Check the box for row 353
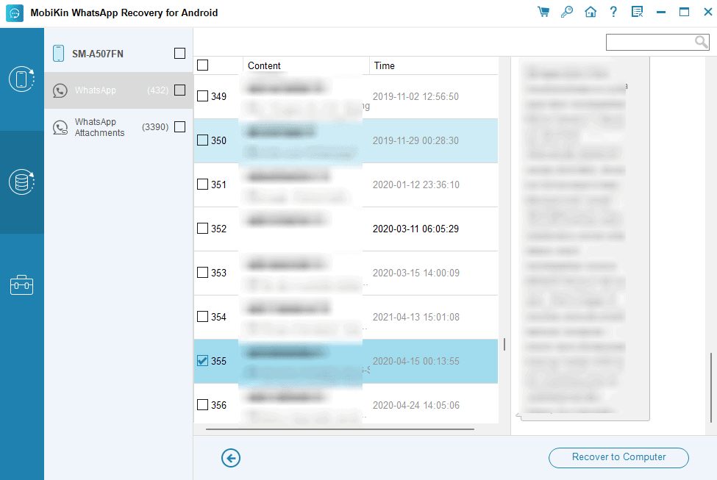Screen dimensions: 717x480 (x=202, y=273)
